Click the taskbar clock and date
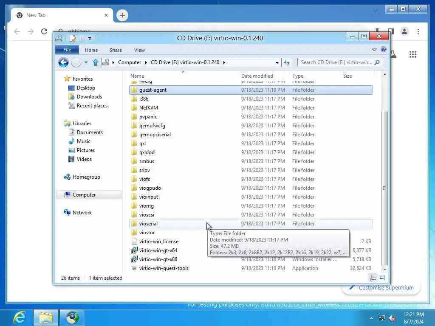The width and height of the screenshot is (435, 326). (x=413, y=318)
